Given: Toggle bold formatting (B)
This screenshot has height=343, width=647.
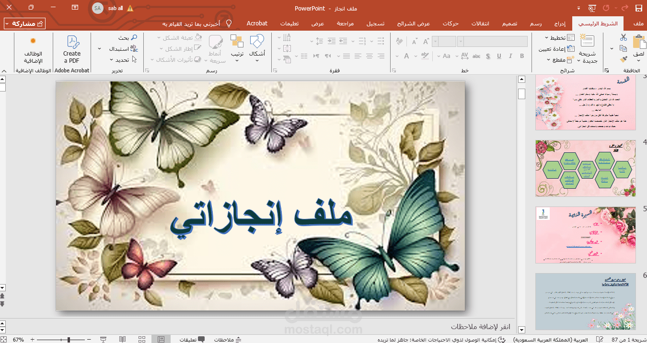Looking at the screenshot, I should click(521, 56).
